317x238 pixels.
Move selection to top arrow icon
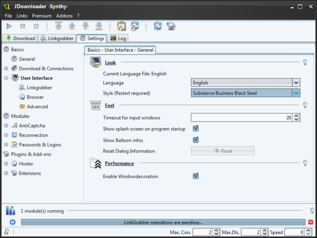(x=59, y=26)
